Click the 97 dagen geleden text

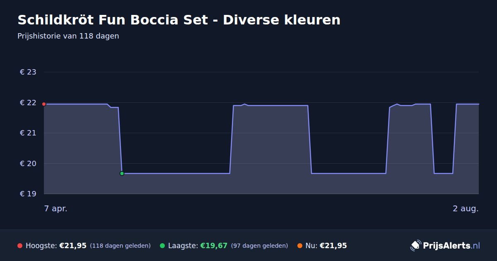coord(259,246)
